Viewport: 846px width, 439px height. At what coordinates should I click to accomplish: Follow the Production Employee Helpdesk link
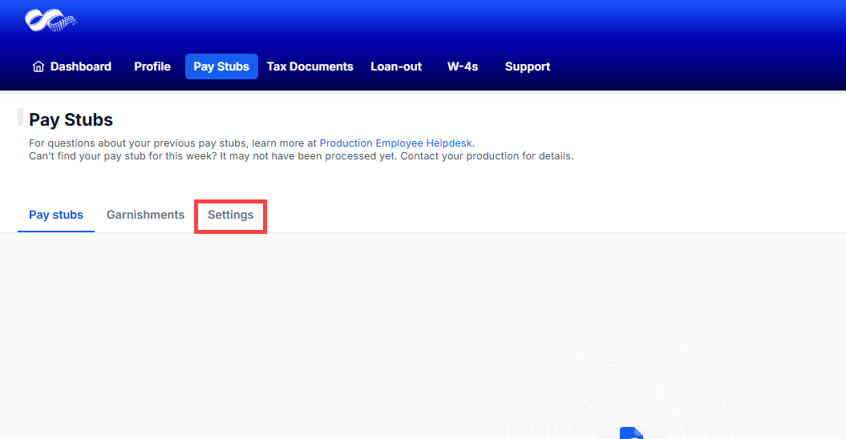(397, 143)
